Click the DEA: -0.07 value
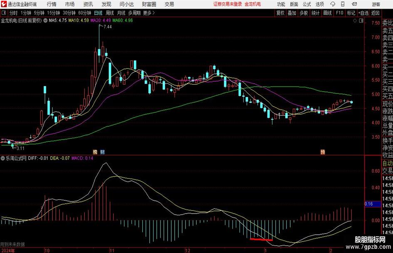The width and height of the screenshot is (393, 253). pos(59,158)
